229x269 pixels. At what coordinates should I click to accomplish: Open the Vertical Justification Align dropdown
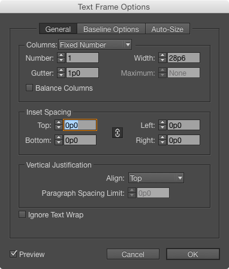[156, 178]
